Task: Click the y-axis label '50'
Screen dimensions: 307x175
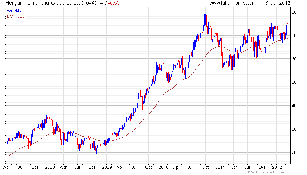Action: coord(294,82)
